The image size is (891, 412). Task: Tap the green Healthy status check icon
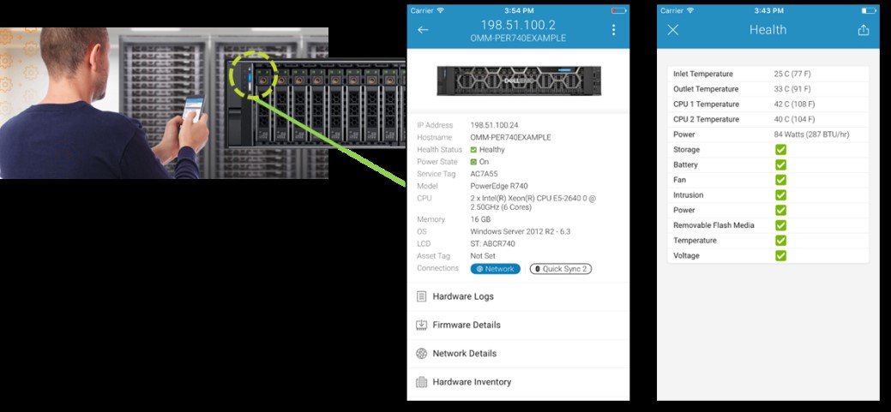coord(473,150)
